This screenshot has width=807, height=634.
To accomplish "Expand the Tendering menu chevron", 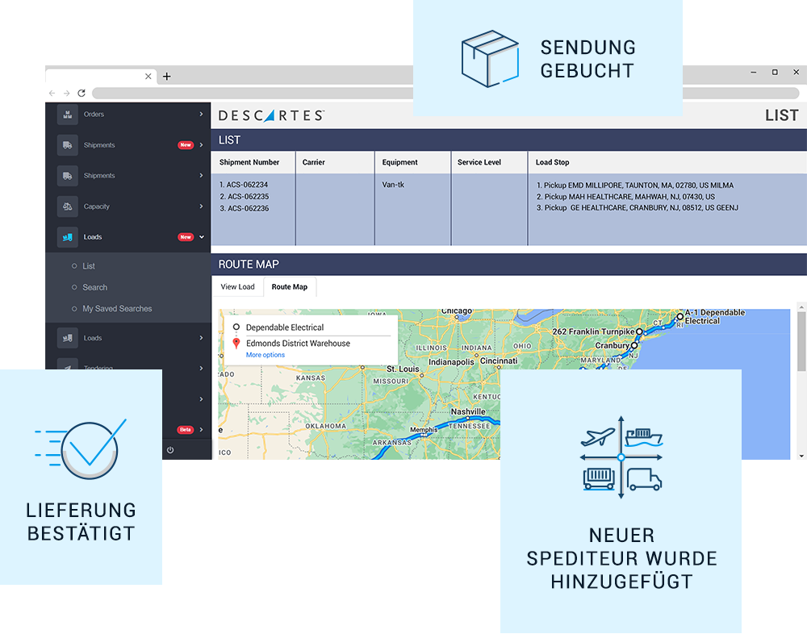I will tap(201, 369).
